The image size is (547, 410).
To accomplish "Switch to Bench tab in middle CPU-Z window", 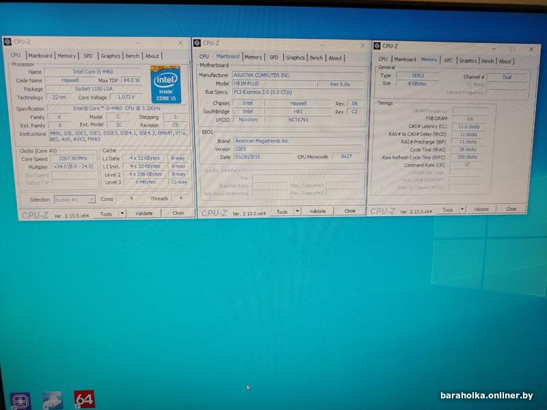I will (316, 58).
